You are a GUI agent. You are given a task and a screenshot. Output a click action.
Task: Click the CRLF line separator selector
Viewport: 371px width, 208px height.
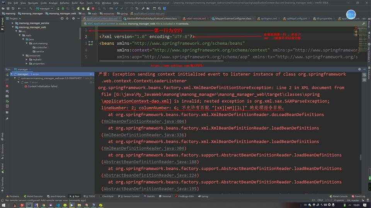coord(320,200)
